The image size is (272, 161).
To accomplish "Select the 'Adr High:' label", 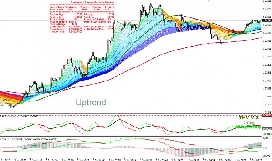I will (x=89, y=14).
